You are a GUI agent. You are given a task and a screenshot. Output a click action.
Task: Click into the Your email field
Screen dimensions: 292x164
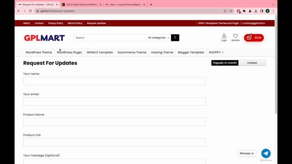[115, 102]
